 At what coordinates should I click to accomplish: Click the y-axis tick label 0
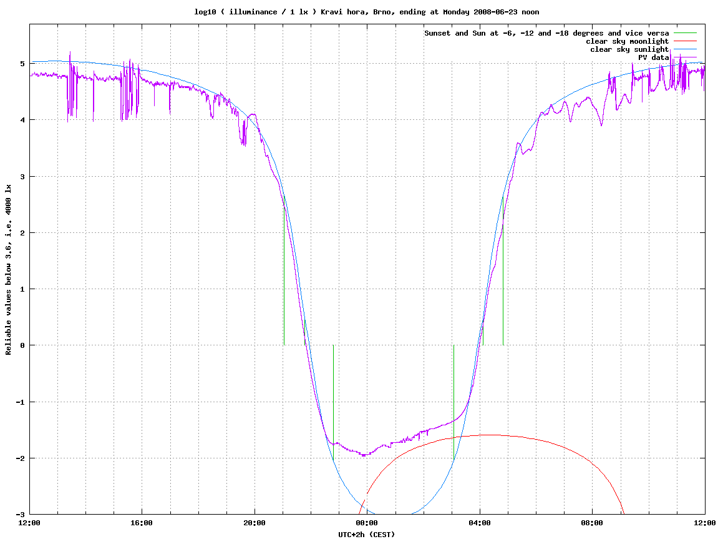click(x=22, y=345)
